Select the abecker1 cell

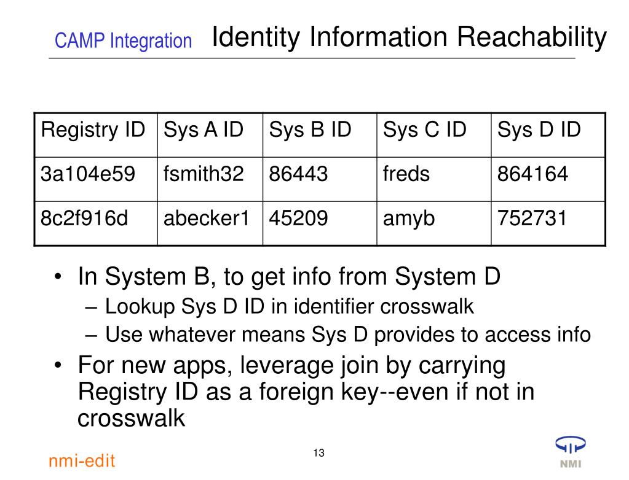(x=210, y=223)
